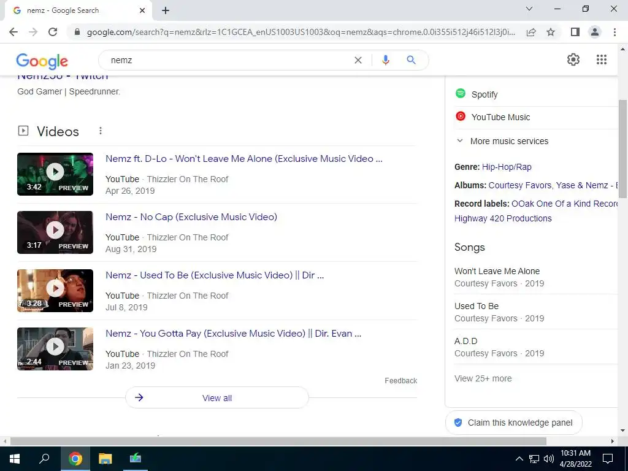Open the browser side panel
Image resolution: width=628 pixels, height=471 pixels.
pyautogui.click(x=575, y=32)
